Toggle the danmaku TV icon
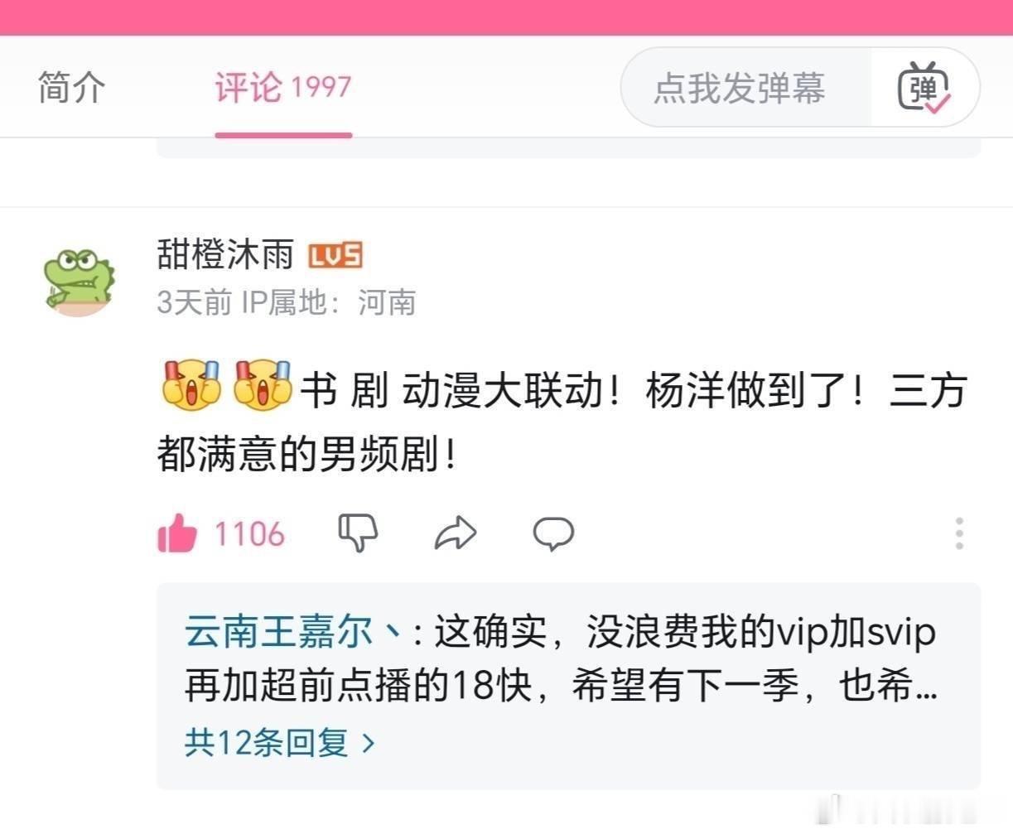The image size is (1013, 834). point(924,87)
